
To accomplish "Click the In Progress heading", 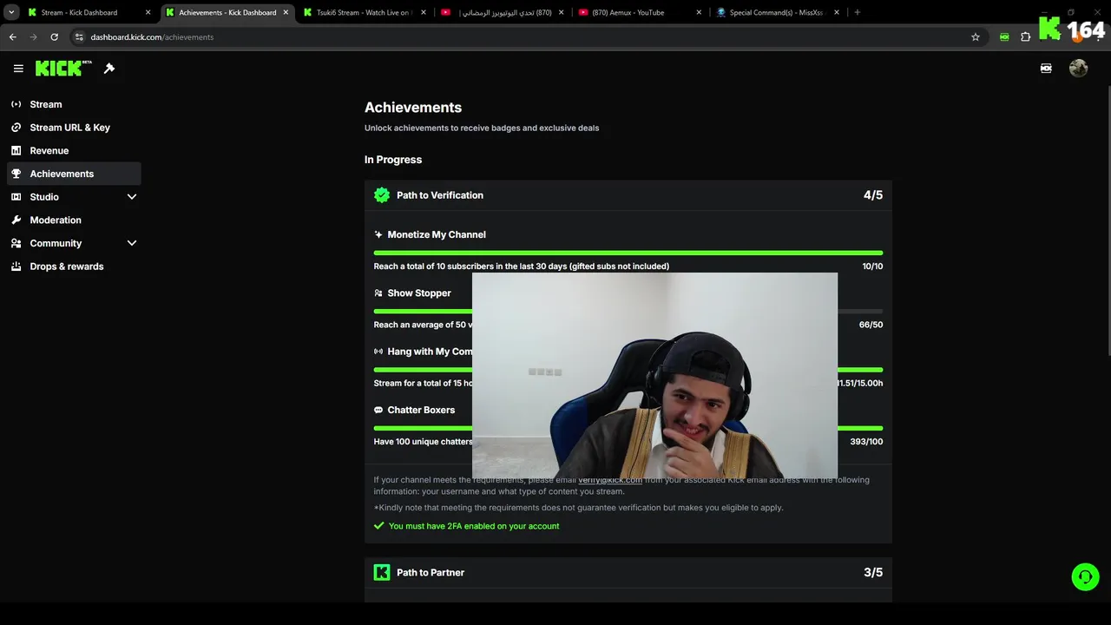I will [393, 160].
